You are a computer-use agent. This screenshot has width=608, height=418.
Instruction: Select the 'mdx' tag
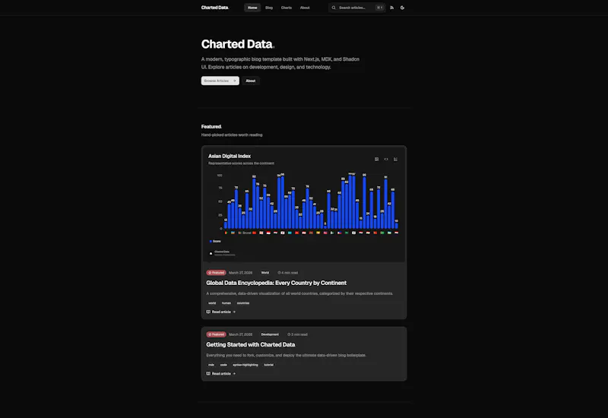pos(211,365)
